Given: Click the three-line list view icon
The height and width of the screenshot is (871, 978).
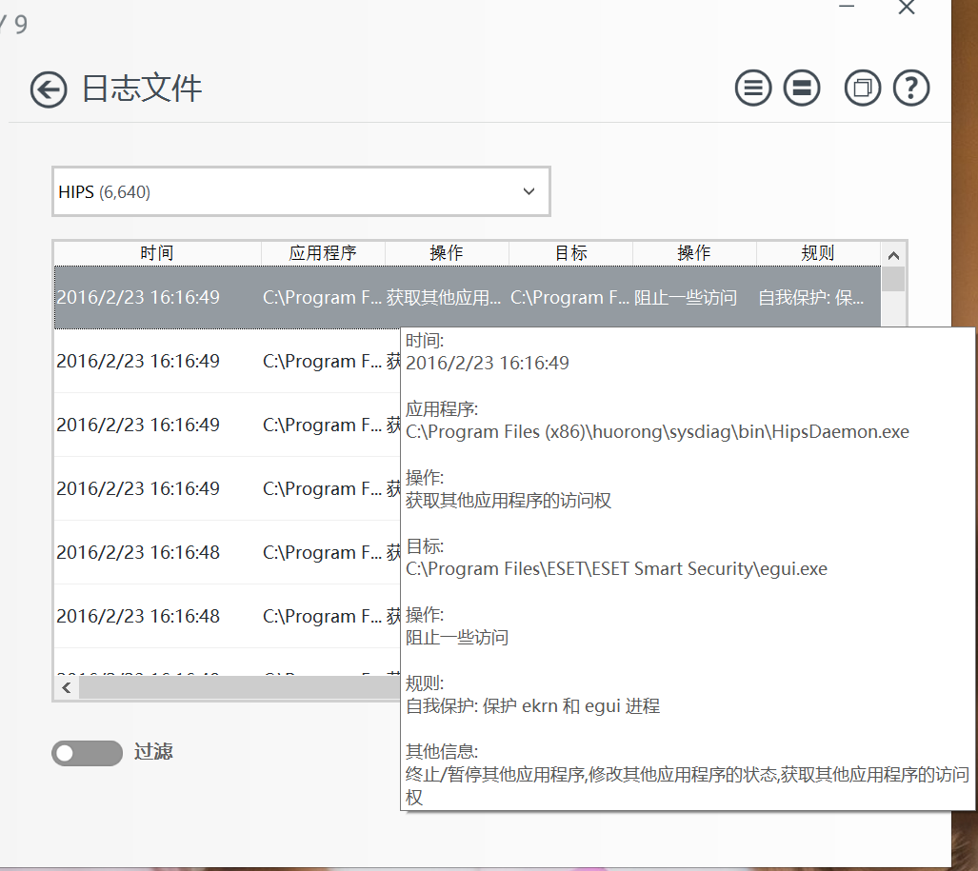Looking at the screenshot, I should [753, 89].
